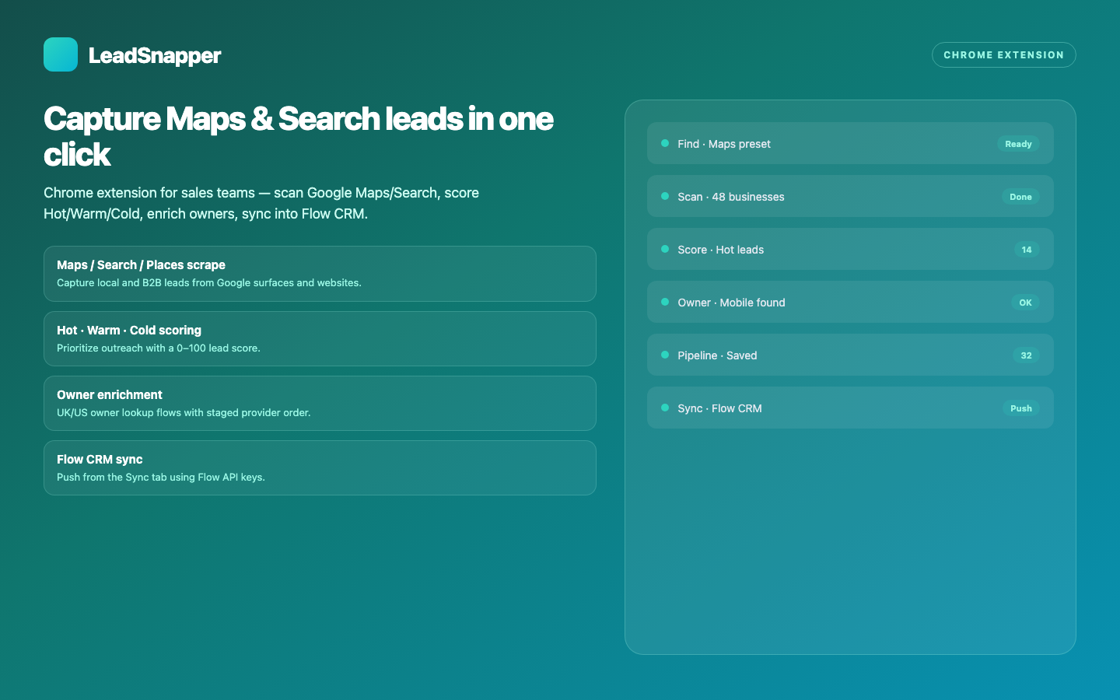Screen dimensions: 1120x700
Task: Click the status dot beside Find · Maps preset
Action: (665, 143)
